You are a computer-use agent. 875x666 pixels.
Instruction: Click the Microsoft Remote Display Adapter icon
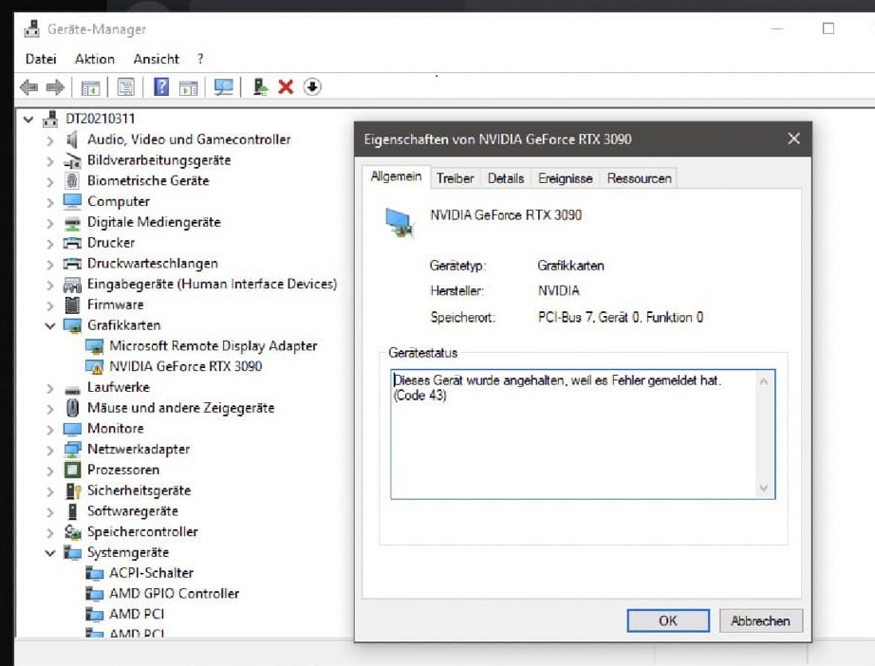pyautogui.click(x=95, y=346)
